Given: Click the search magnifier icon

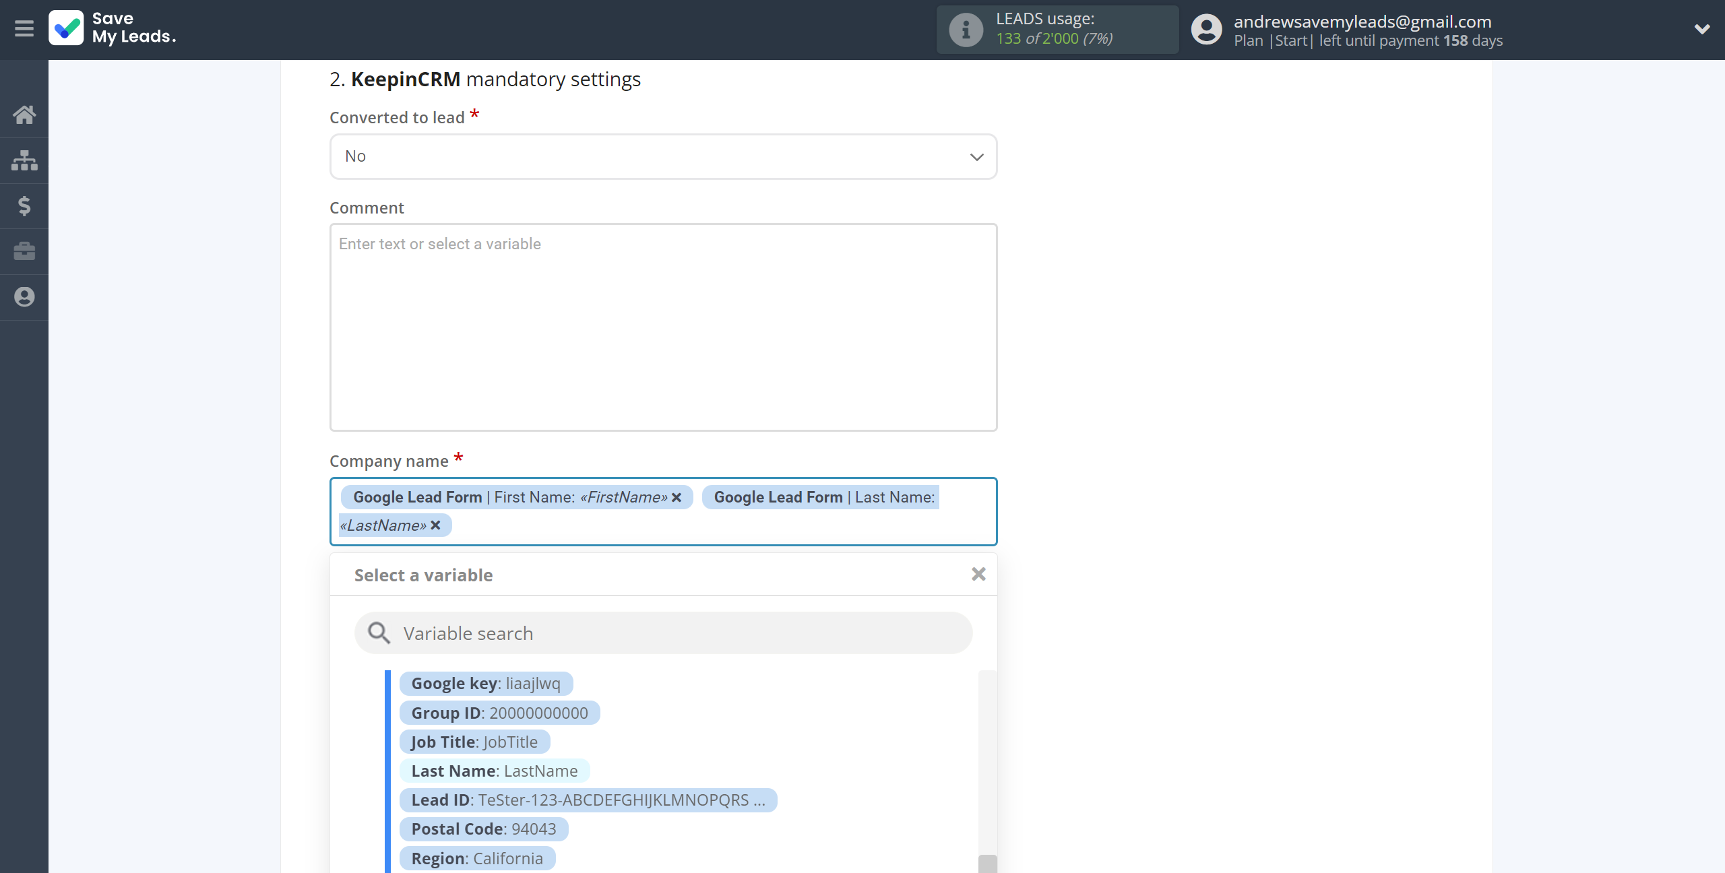Looking at the screenshot, I should click(x=379, y=633).
